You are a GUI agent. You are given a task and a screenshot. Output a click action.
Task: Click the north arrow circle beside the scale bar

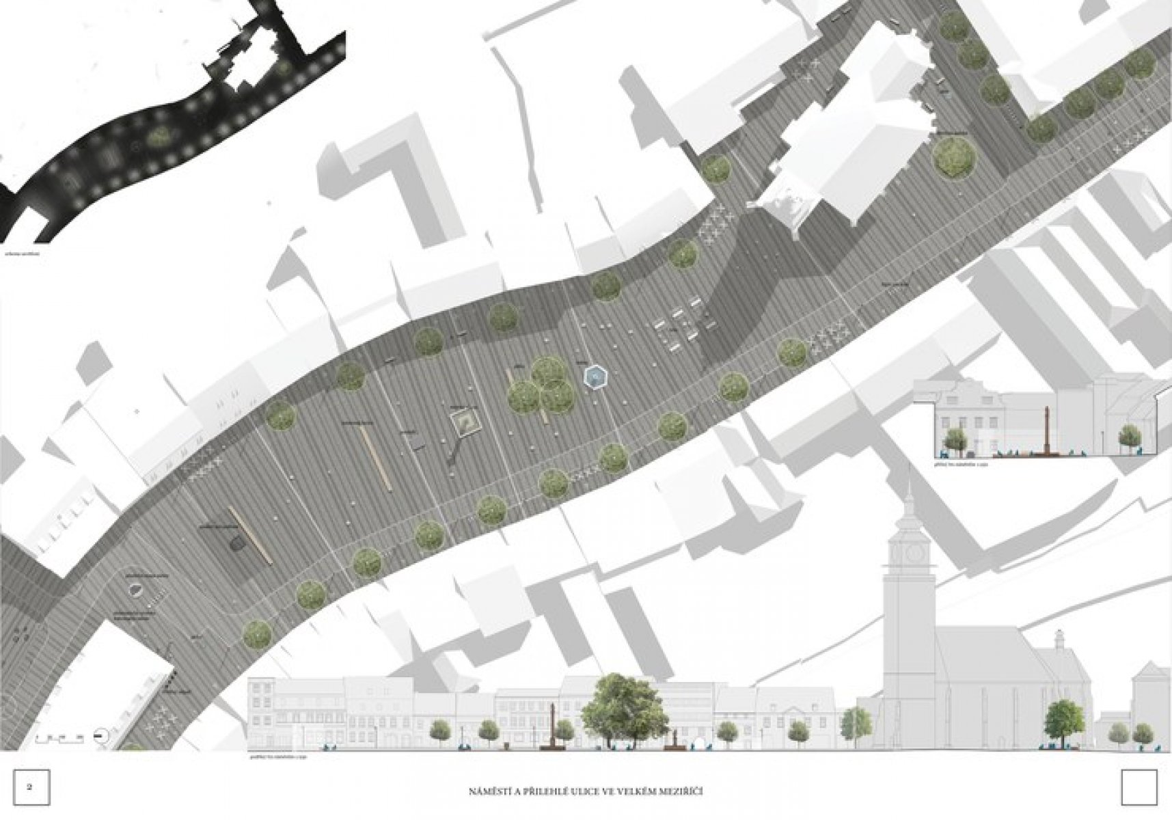pyautogui.click(x=103, y=736)
